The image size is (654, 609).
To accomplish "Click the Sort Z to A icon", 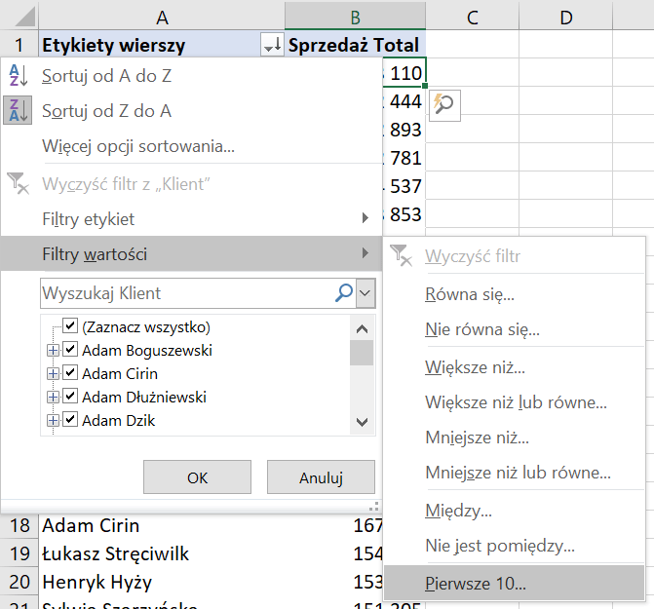I will click(19, 111).
